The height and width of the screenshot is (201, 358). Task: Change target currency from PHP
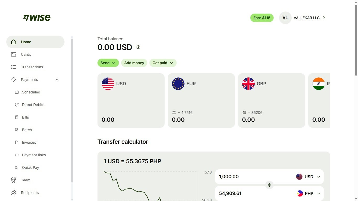click(308, 193)
